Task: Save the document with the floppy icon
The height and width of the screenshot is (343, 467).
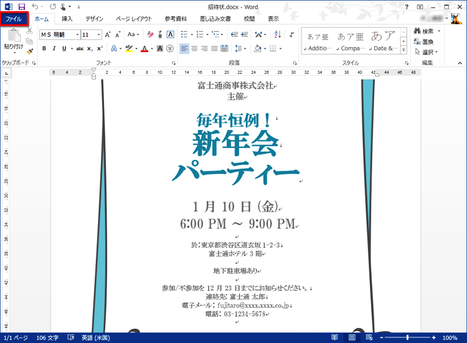Action: (x=21, y=7)
